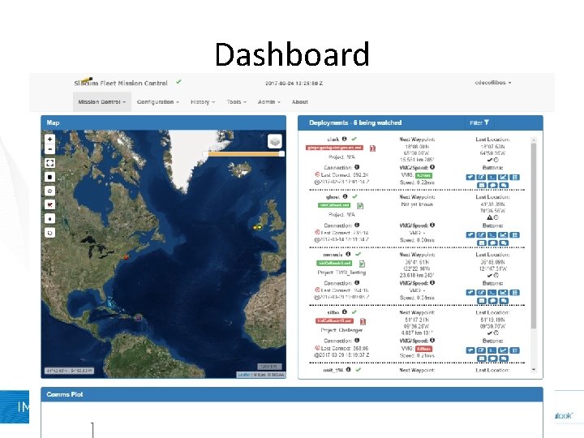Open History dropdown menu
The height and width of the screenshot is (438, 584).
pyautogui.click(x=203, y=101)
